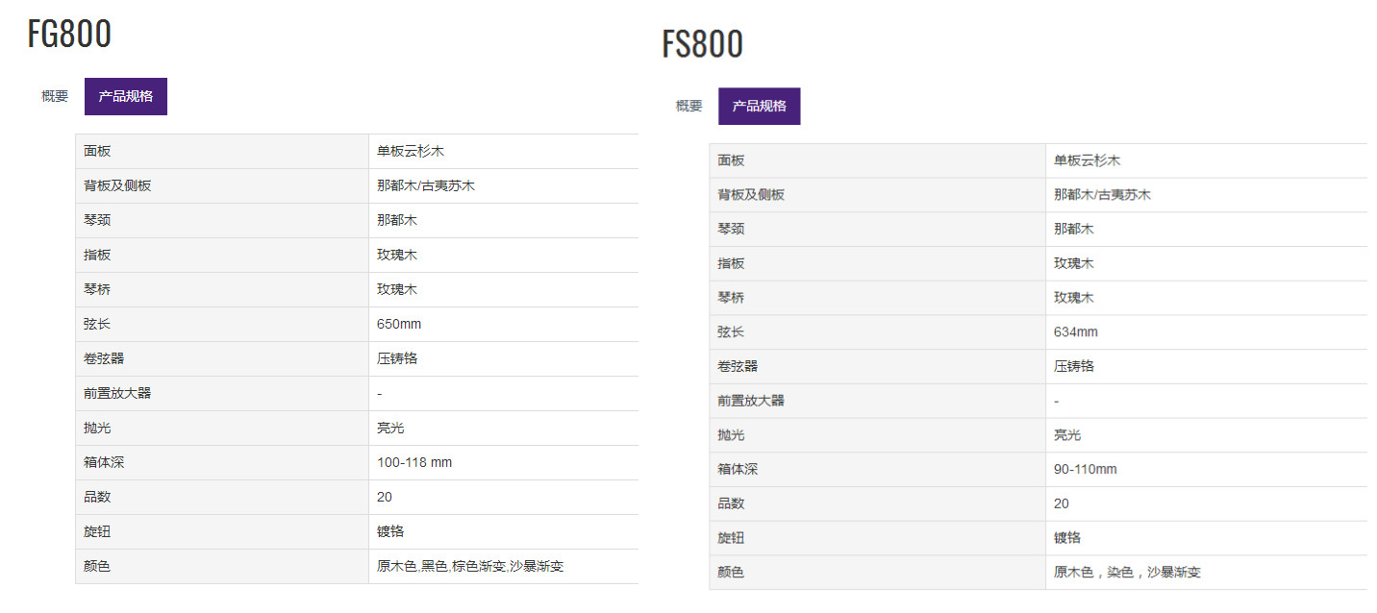
Task: Click the 指板 label in FG800 table
Action: (97, 255)
